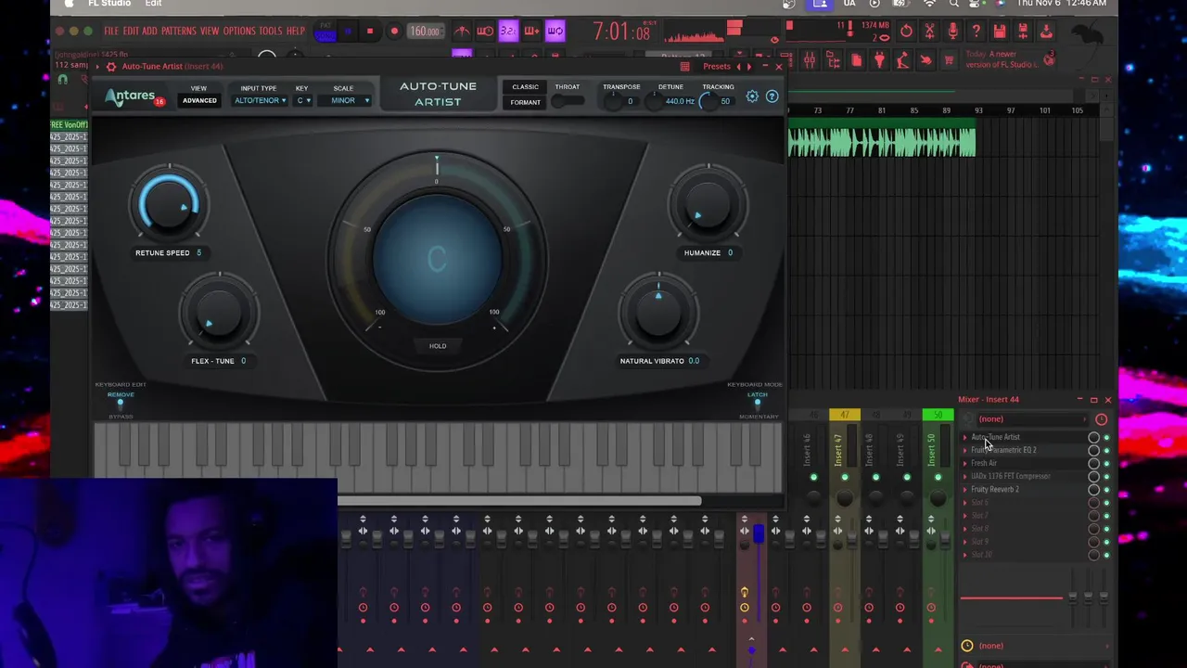Click the preset grid icon left of Presets
1187x668 pixels.
(x=684, y=67)
